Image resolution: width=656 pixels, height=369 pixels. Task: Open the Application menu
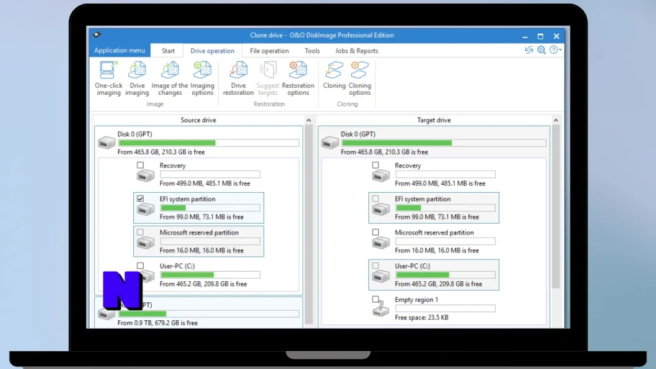119,50
